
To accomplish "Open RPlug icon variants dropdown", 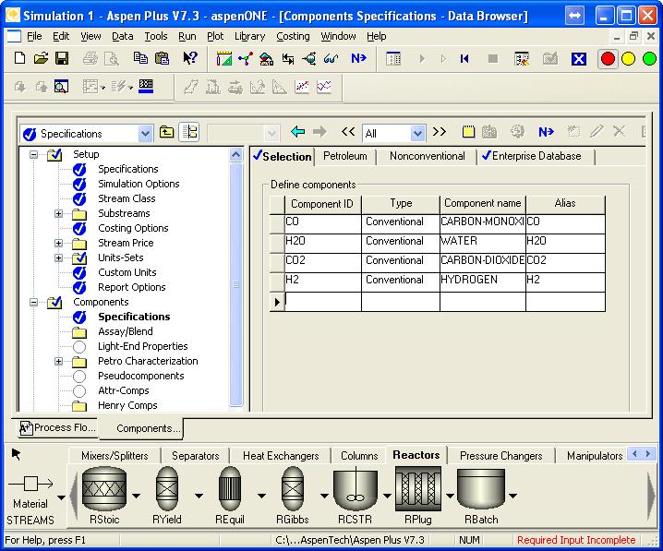I will pyautogui.click(x=450, y=496).
